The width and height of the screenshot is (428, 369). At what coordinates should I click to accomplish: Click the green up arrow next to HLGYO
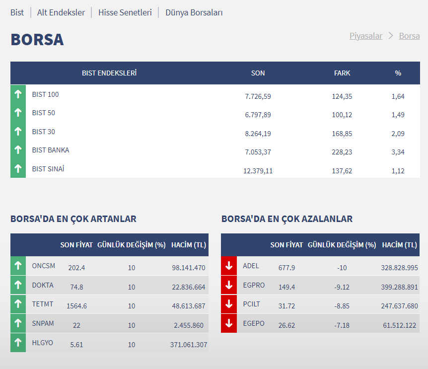[x=18, y=342]
